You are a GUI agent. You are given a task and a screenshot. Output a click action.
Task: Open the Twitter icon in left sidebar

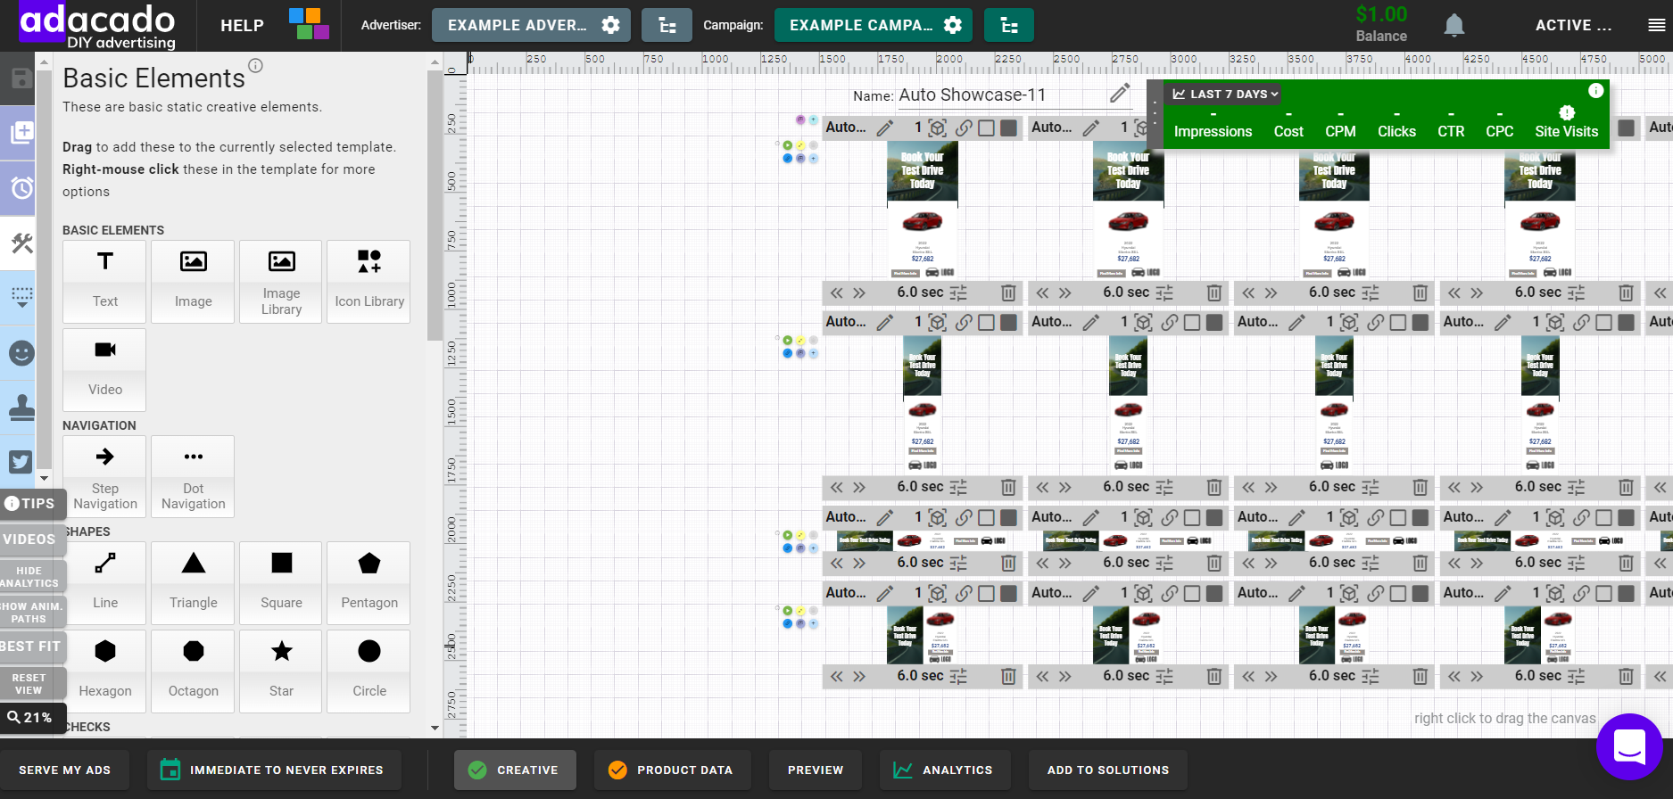pos(21,461)
